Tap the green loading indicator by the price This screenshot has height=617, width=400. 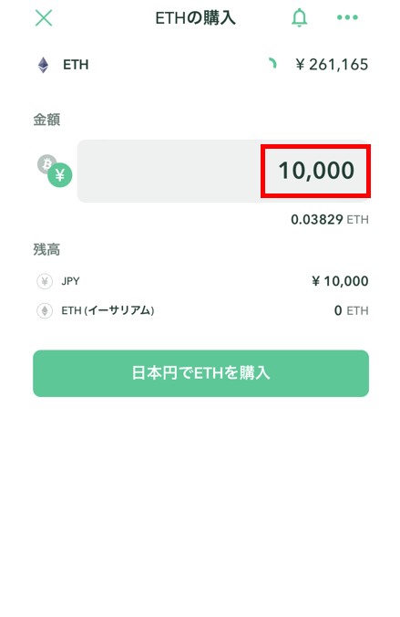click(x=272, y=63)
